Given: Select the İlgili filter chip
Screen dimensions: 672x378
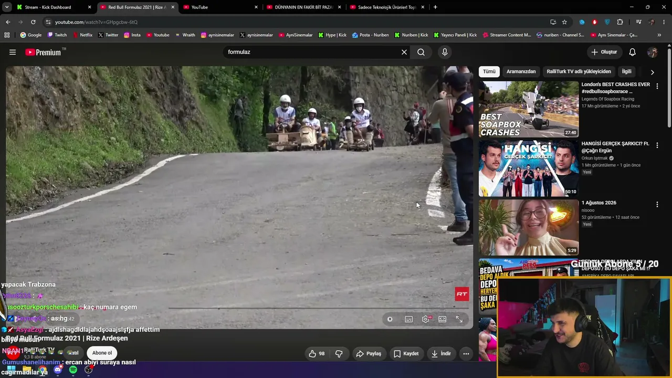Looking at the screenshot, I should [x=626, y=71].
